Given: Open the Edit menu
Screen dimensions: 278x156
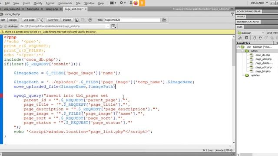Looking at the screenshot, I should 7,3.
